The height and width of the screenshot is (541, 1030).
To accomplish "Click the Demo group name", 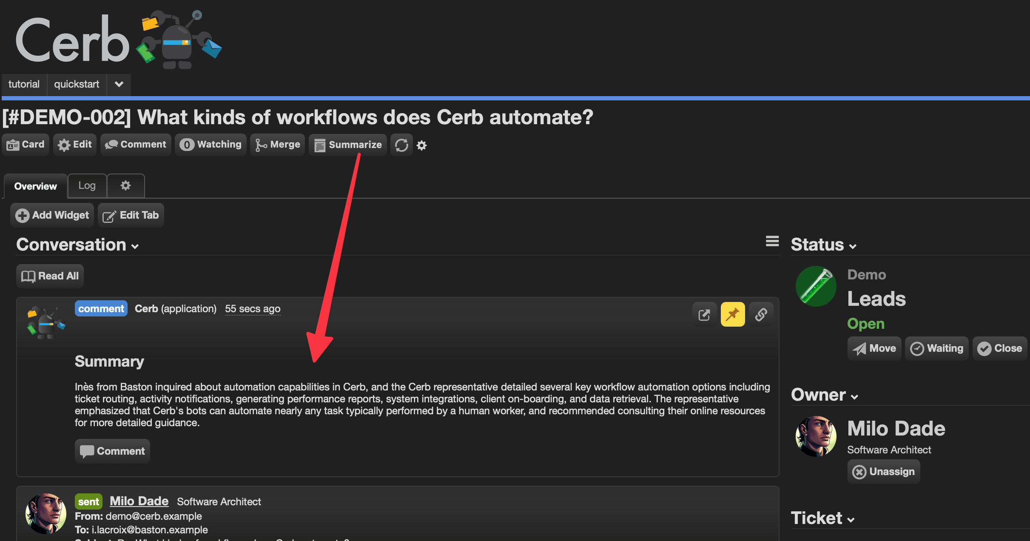I will 867,275.
